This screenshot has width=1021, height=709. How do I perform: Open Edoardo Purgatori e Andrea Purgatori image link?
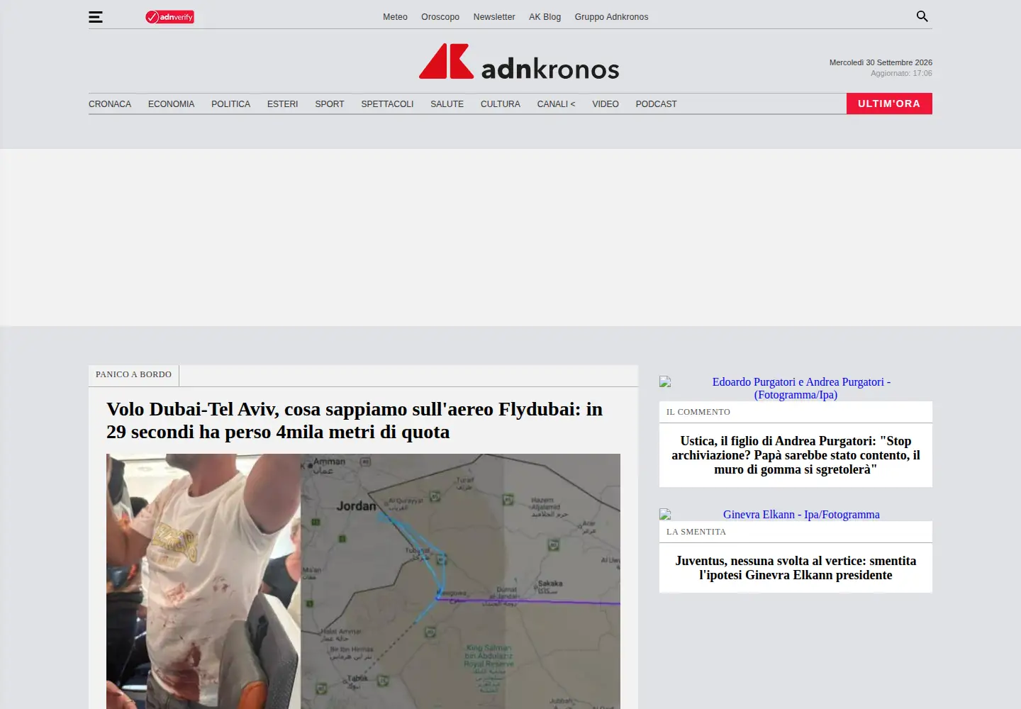coord(796,388)
